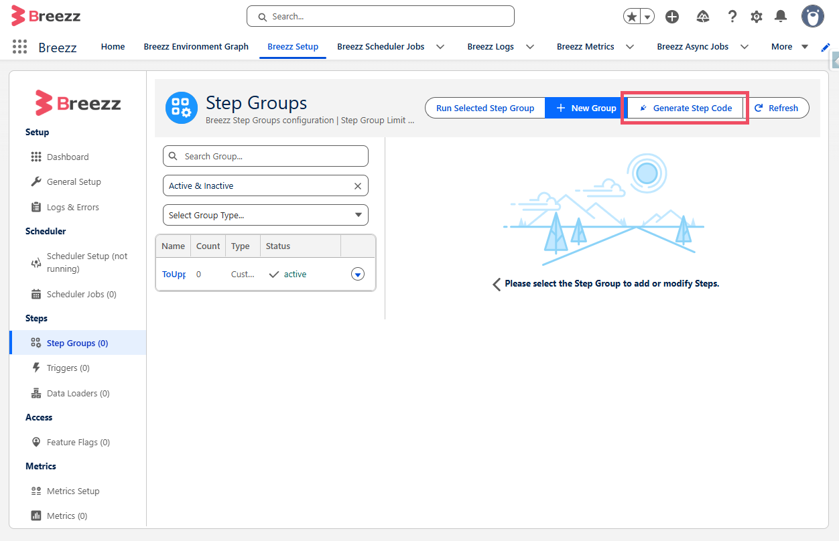Click Run Selected Step Group button
The width and height of the screenshot is (839, 541).
[485, 108]
